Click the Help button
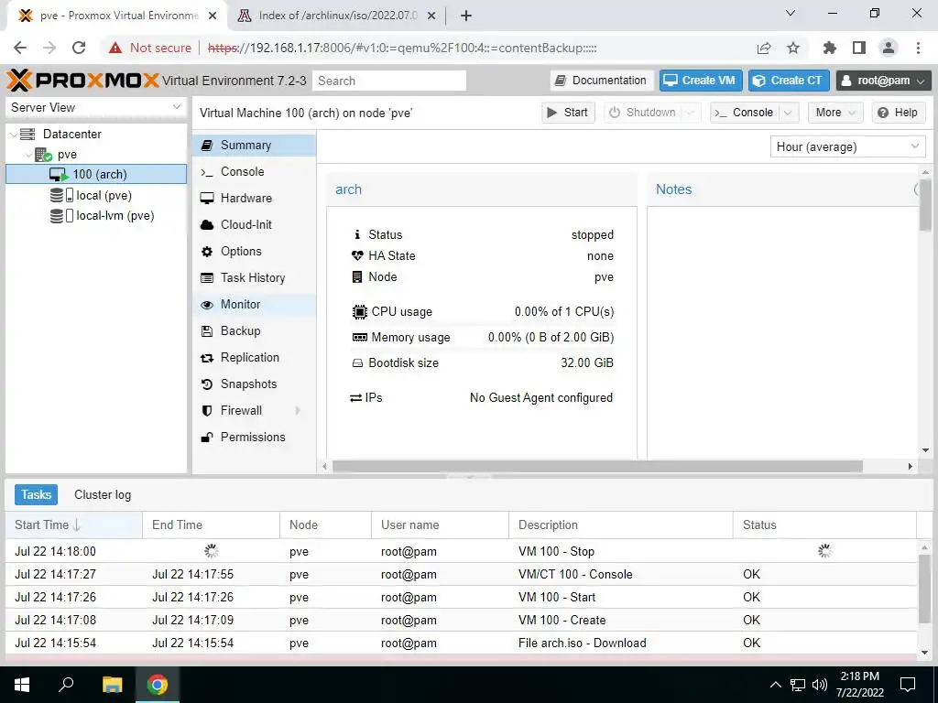This screenshot has width=938, height=703. point(899,113)
